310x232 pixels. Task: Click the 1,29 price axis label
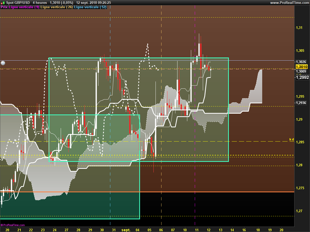point(299,119)
